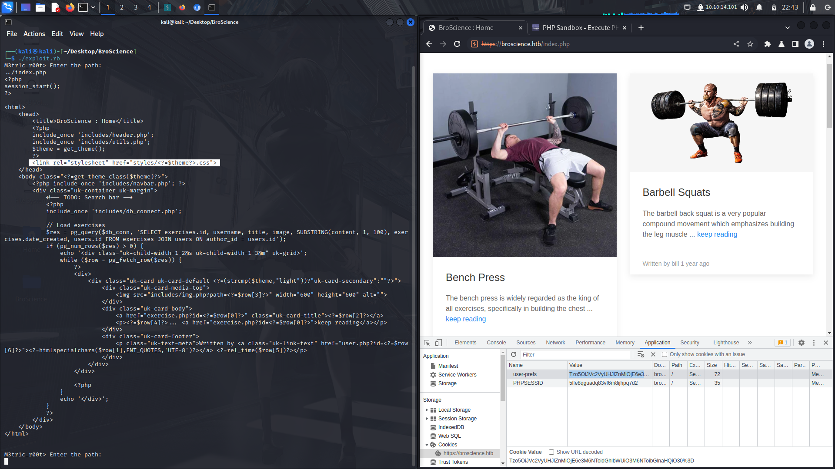Expand the Local Storage tree item
The height and width of the screenshot is (469, 835).
point(427,410)
